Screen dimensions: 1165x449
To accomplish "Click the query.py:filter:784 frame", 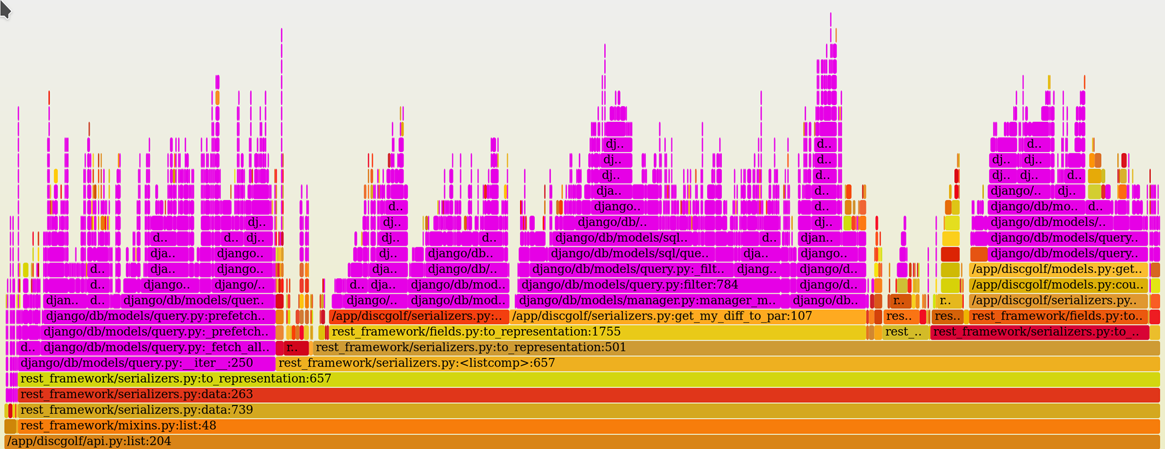I will 653,285.
